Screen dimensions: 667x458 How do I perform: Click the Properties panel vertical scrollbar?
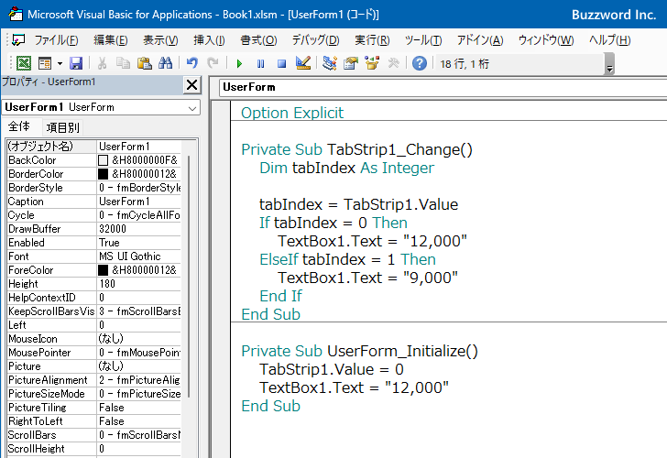click(189, 277)
